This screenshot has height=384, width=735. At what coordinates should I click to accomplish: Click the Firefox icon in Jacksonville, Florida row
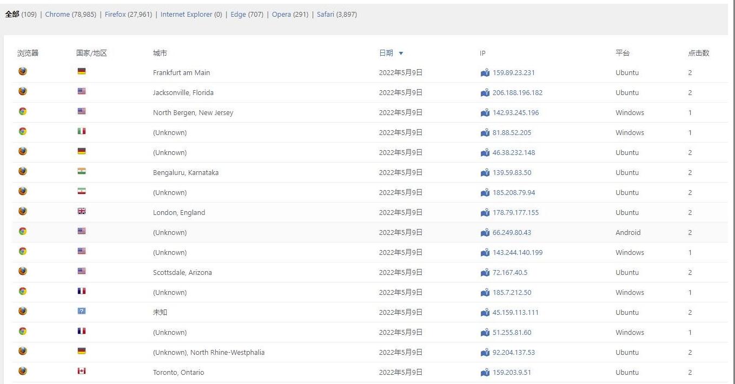23,91
